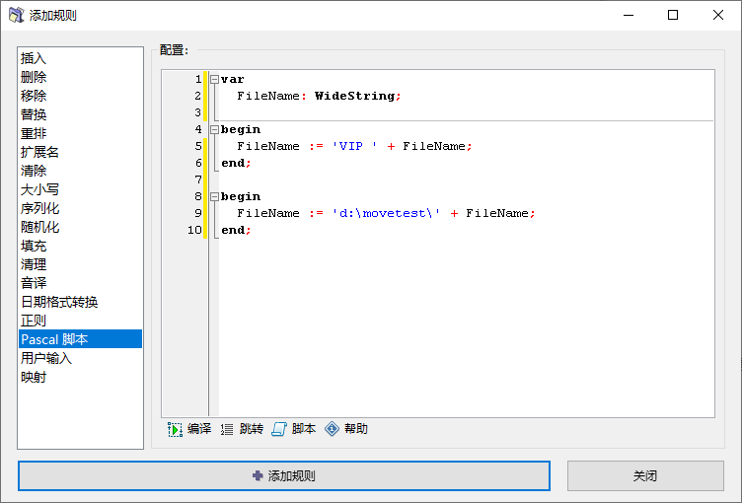
Task: Collapse the second begin block at line 8
Action: (x=214, y=196)
